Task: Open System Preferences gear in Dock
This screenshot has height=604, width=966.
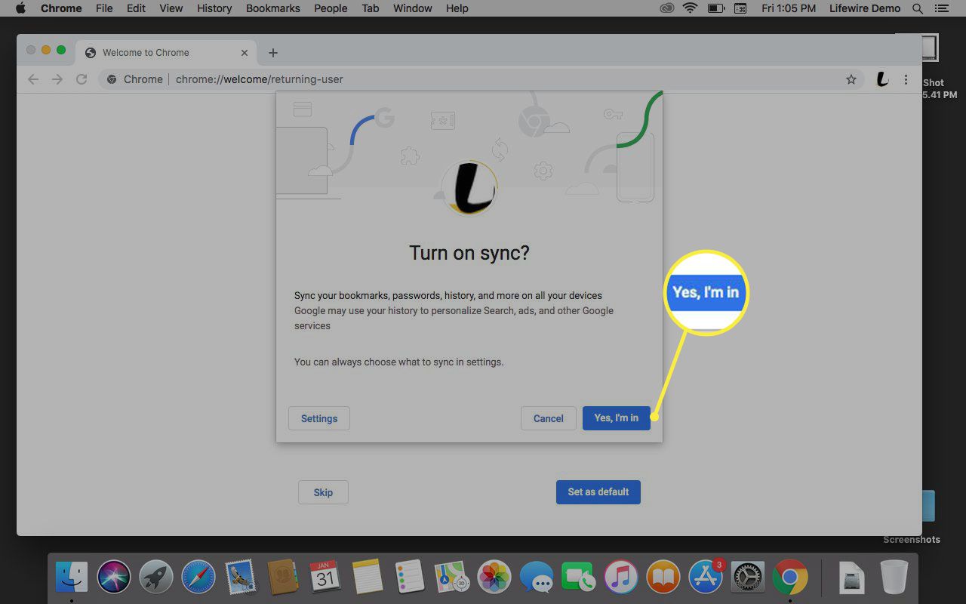Action: click(x=748, y=578)
